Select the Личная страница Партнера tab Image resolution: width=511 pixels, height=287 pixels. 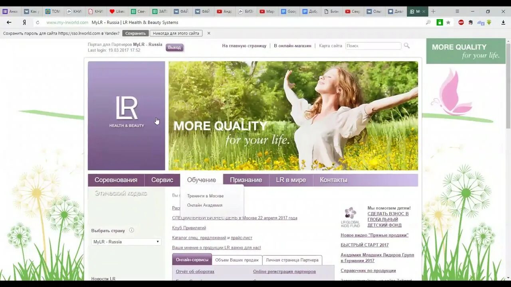click(x=292, y=260)
